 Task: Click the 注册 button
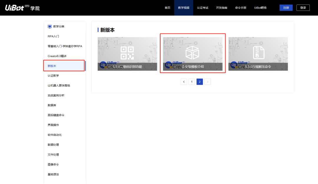click(286, 8)
